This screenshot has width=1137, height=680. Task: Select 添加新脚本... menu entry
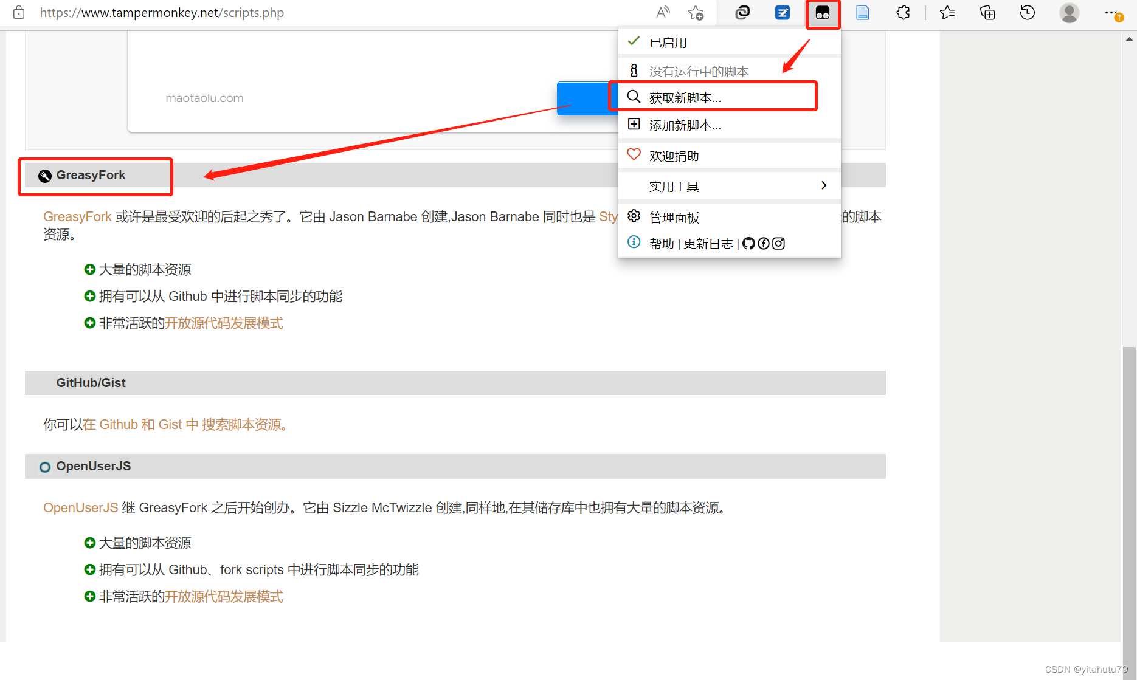[729, 125]
